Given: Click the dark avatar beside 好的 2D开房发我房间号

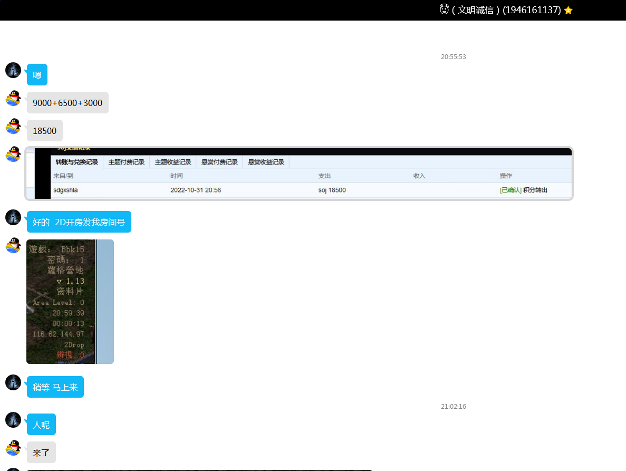Looking at the screenshot, I should (13, 217).
